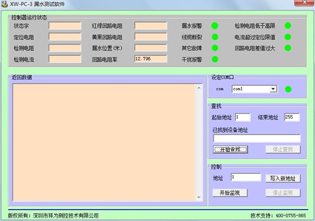Click the 查找 group label

click(216, 106)
